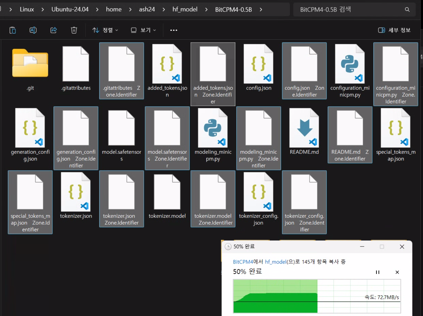Select the .gitattributes Zone.Identifier file
The height and width of the screenshot is (316, 423).
[121, 71]
